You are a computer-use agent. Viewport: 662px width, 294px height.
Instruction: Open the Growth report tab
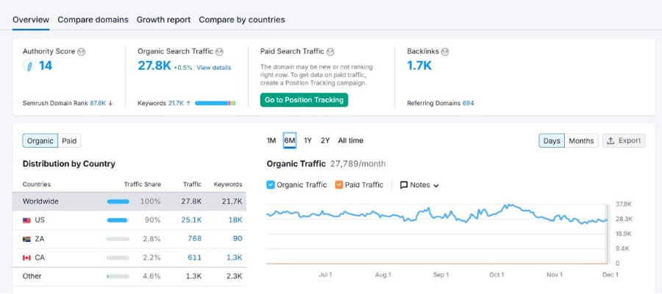pyautogui.click(x=163, y=20)
